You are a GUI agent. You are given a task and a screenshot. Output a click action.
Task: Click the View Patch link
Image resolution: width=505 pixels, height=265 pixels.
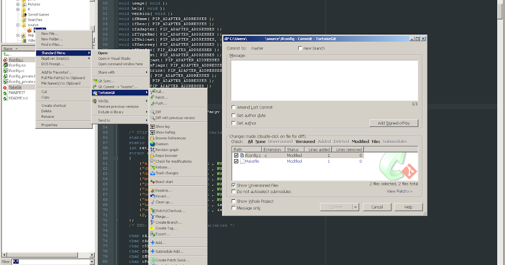399,191
